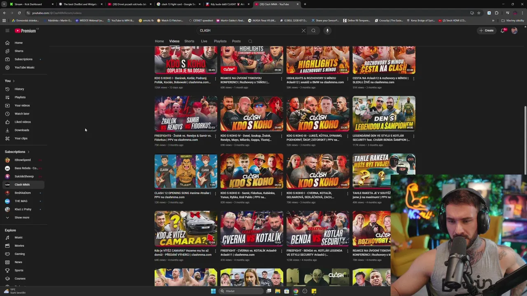Image resolution: width=527 pixels, height=296 pixels.
Task: Reload the page in Chrome
Action: click(19, 13)
